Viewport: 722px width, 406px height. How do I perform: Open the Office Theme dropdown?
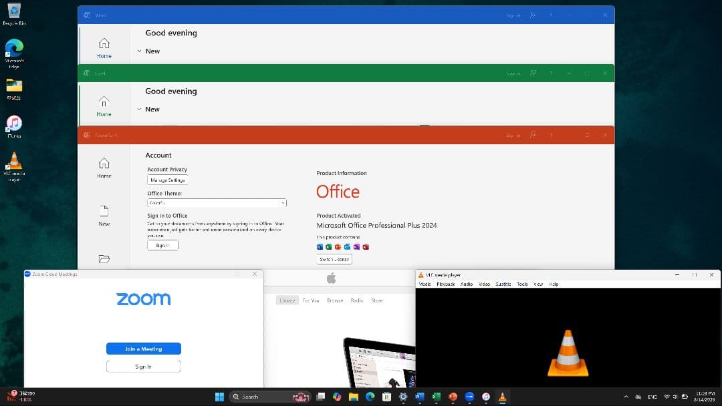coord(217,203)
